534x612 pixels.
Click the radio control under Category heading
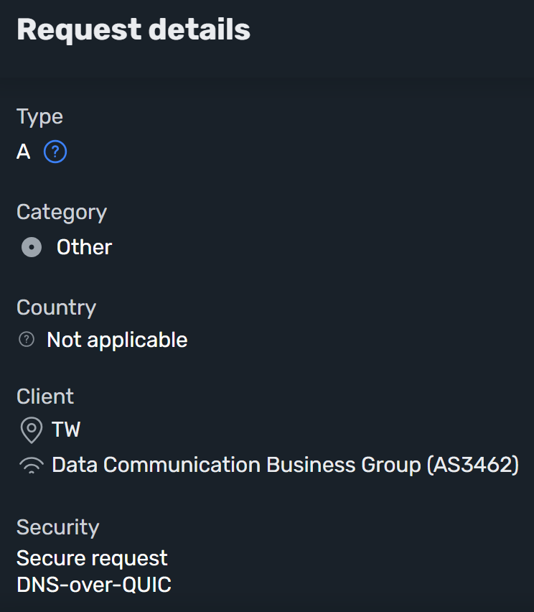(x=31, y=246)
